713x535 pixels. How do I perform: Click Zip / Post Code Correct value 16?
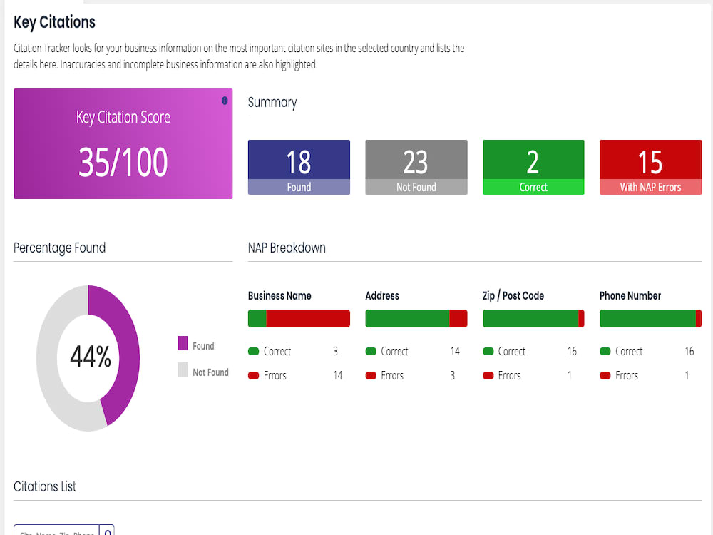(x=572, y=351)
